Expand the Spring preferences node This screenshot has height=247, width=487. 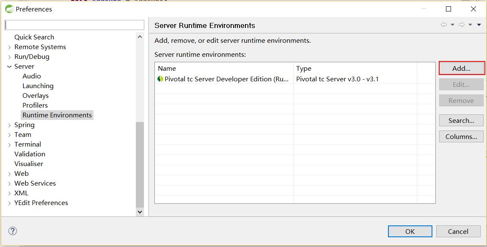click(9, 125)
